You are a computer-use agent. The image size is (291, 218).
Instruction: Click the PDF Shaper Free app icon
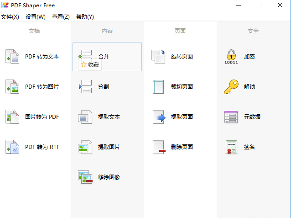click(x=5, y=5)
